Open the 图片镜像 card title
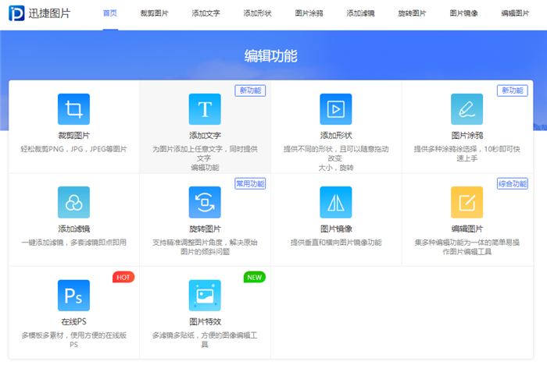The width and height of the screenshot is (547, 365). (x=336, y=229)
